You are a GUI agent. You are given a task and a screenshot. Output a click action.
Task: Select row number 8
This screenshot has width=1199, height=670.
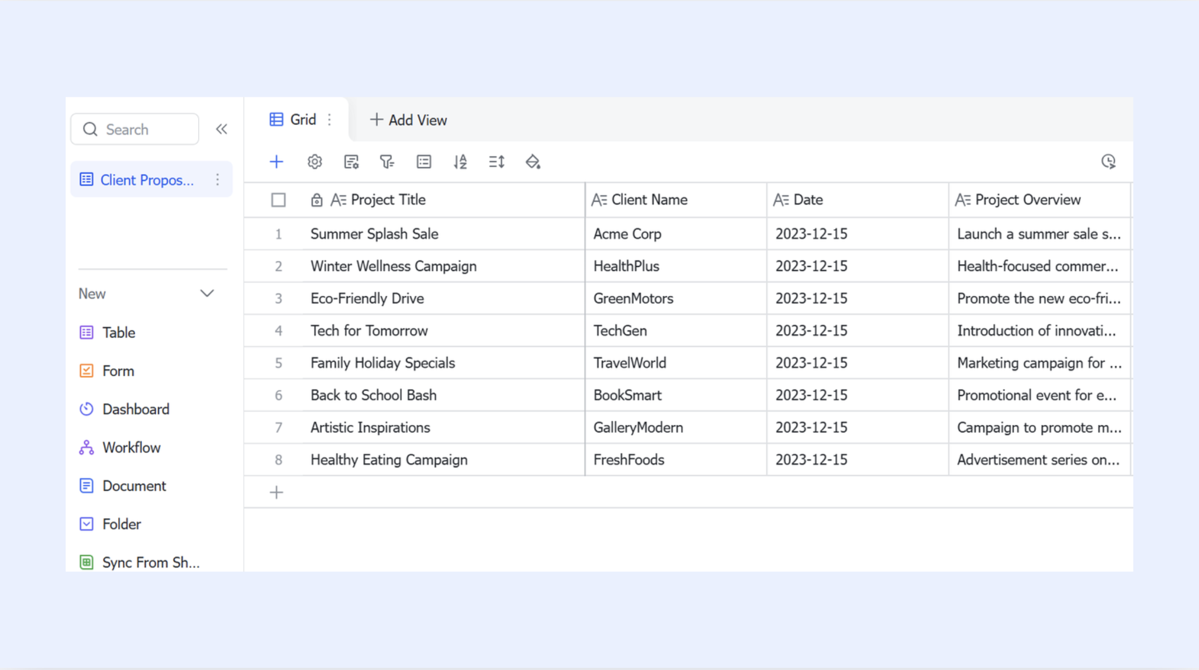click(x=278, y=460)
